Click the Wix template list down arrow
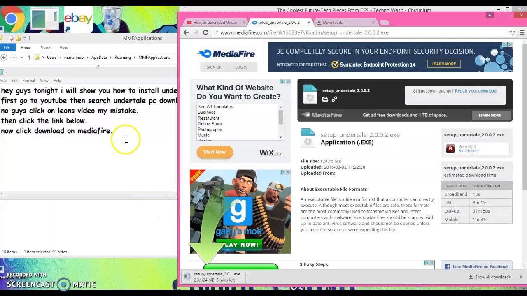The image size is (527, 296). pos(281,137)
